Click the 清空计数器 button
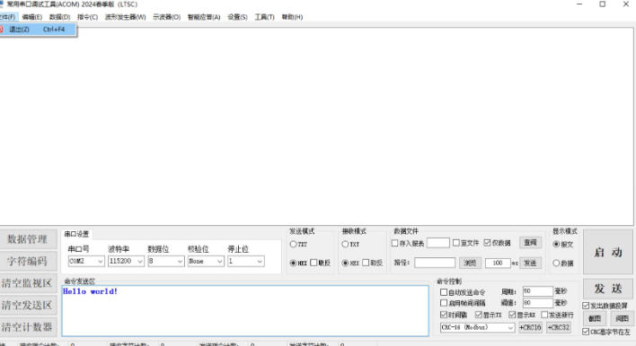This screenshot has width=636, height=346. pyautogui.click(x=28, y=327)
